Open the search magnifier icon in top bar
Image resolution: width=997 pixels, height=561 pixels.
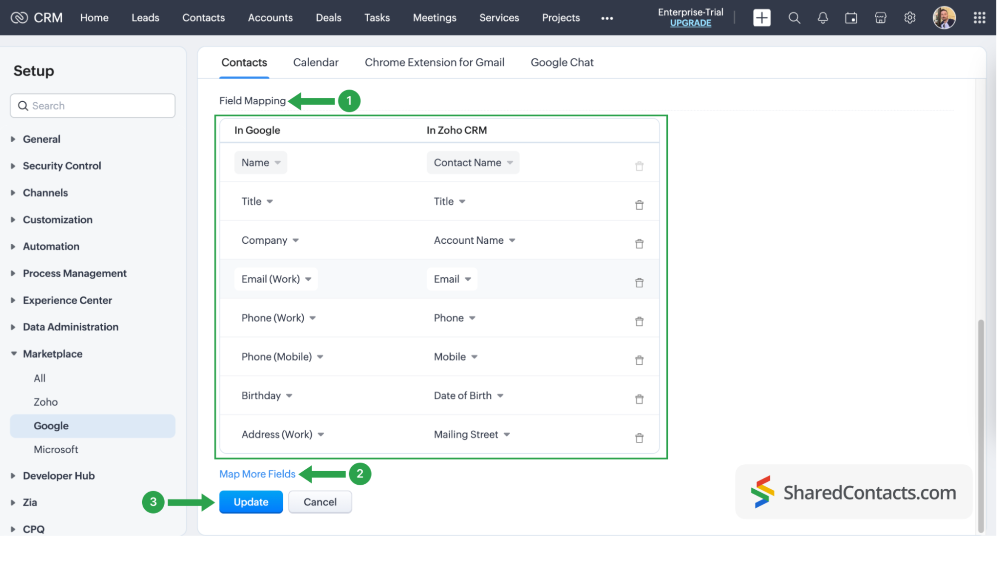point(794,18)
